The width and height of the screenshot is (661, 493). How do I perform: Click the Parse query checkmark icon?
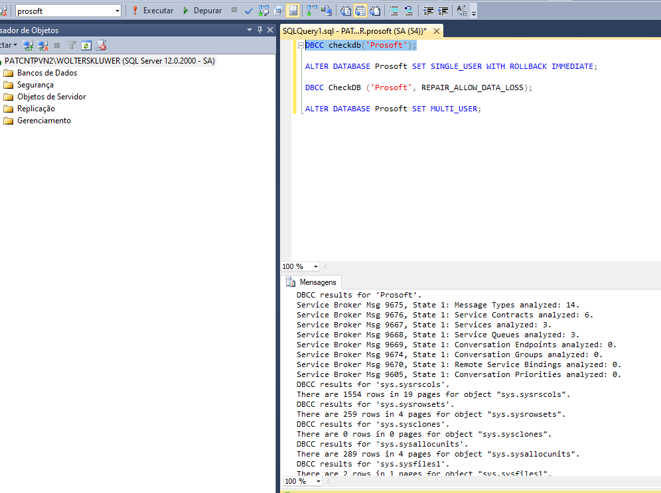(249, 11)
